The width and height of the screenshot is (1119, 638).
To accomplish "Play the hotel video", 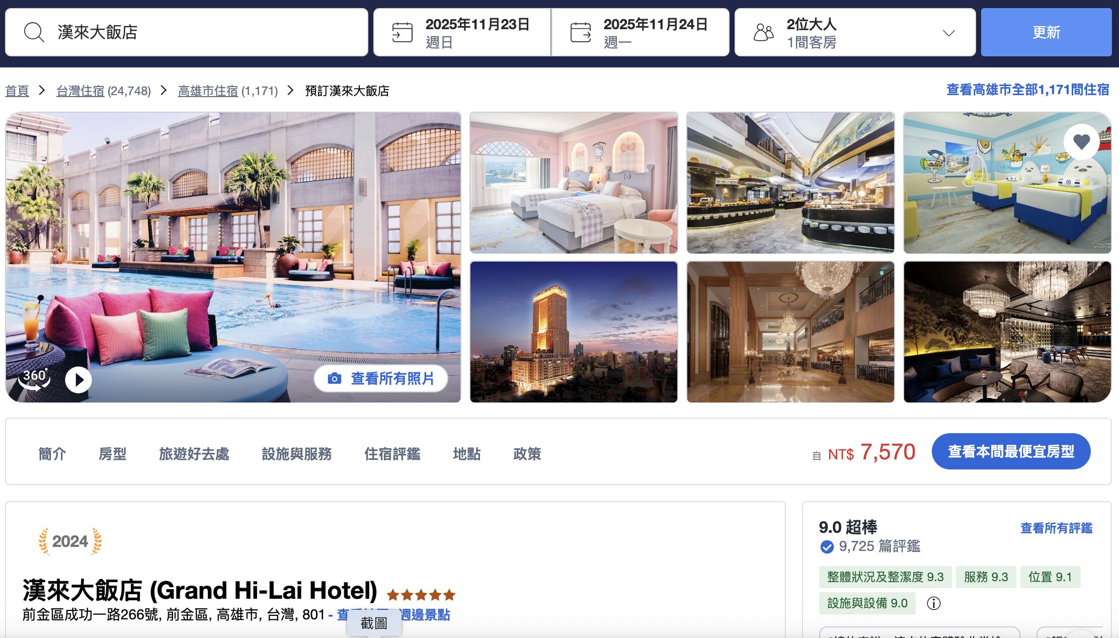I will tap(78, 379).
